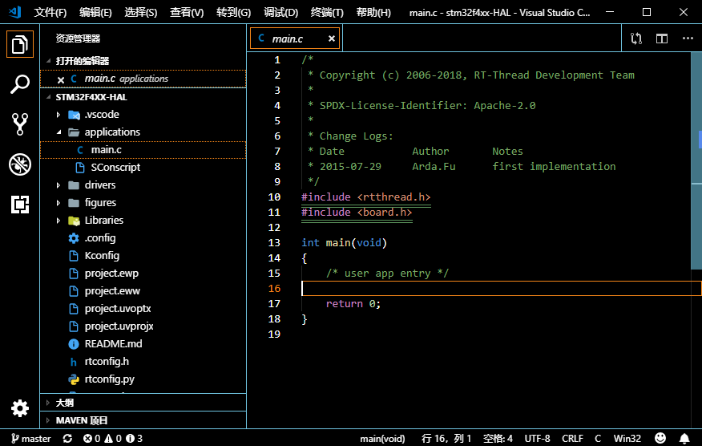Open the project.uvprojx file
This screenshot has height=446, width=702.
[143, 326]
